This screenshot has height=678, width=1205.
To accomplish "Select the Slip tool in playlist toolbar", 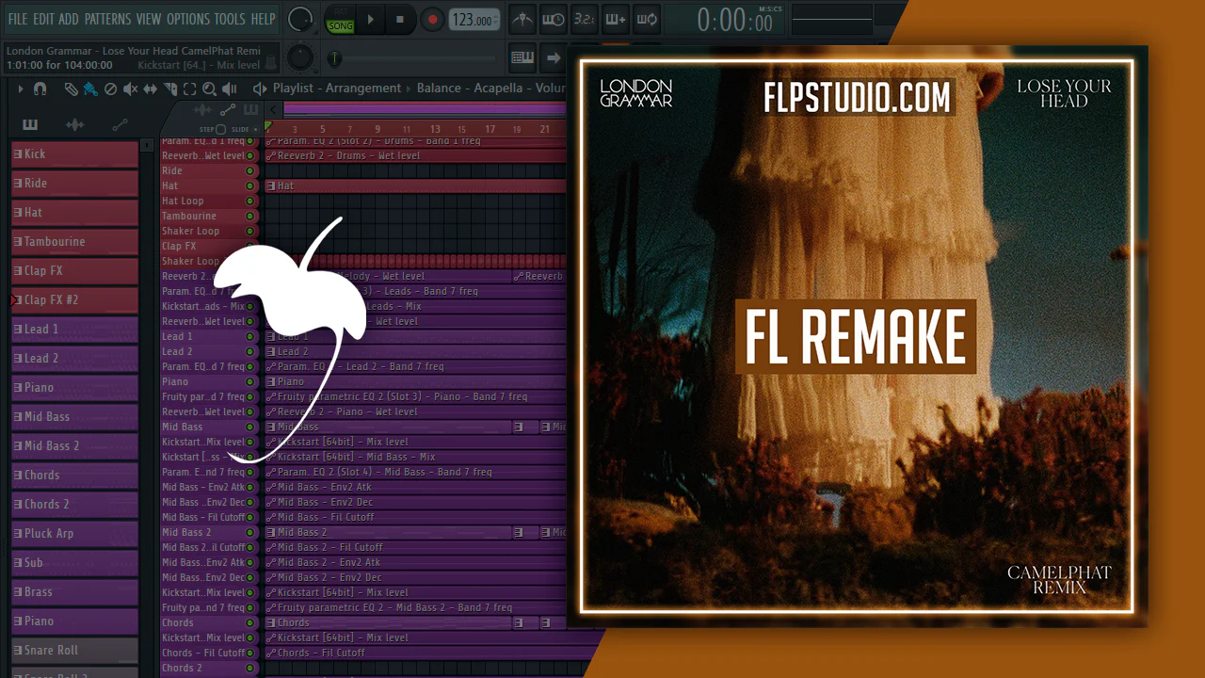I will pyautogui.click(x=151, y=89).
